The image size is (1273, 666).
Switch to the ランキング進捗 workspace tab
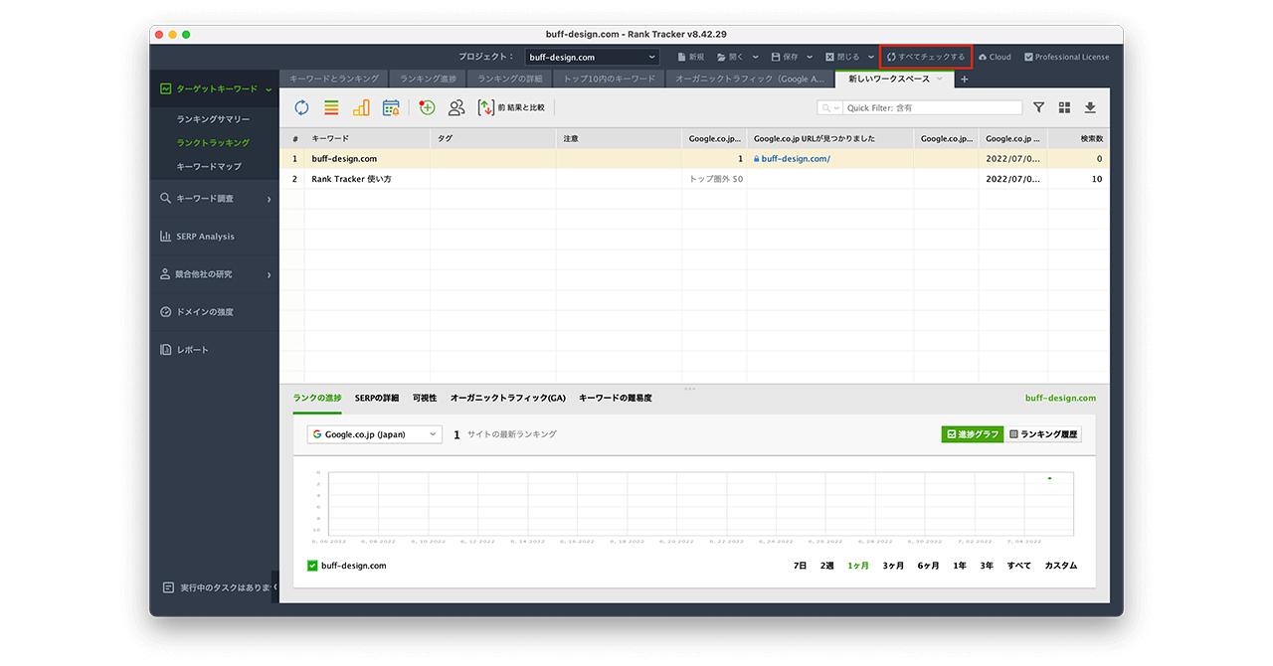coord(428,79)
